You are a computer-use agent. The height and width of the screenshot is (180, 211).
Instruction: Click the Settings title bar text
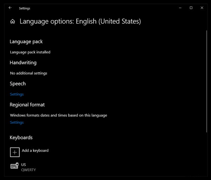tap(25, 8)
